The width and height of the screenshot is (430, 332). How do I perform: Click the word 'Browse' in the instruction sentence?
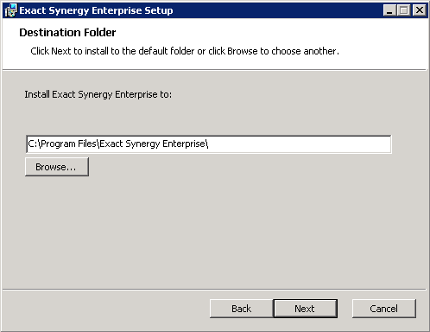click(x=243, y=51)
